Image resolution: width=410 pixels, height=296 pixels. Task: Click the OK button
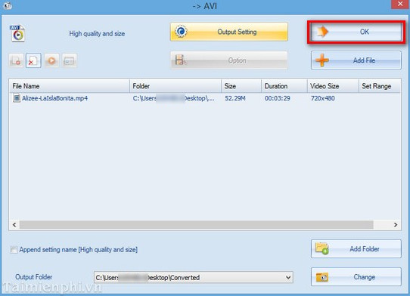pos(356,32)
